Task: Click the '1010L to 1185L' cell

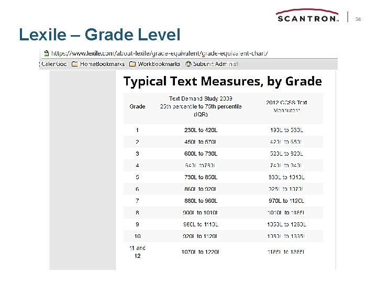Action: [x=286, y=213]
